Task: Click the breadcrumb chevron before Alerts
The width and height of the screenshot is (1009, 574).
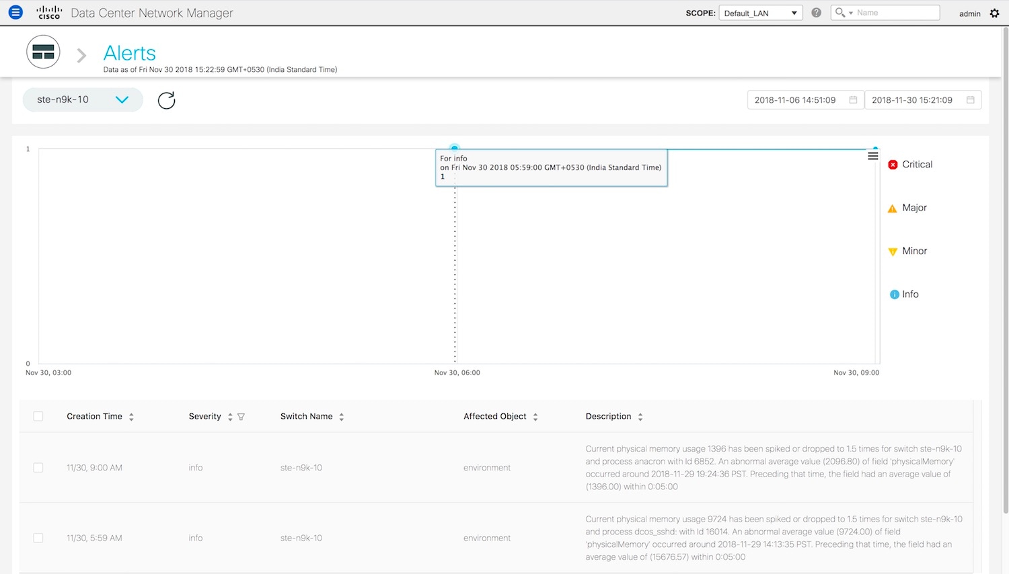Action: [x=81, y=55]
